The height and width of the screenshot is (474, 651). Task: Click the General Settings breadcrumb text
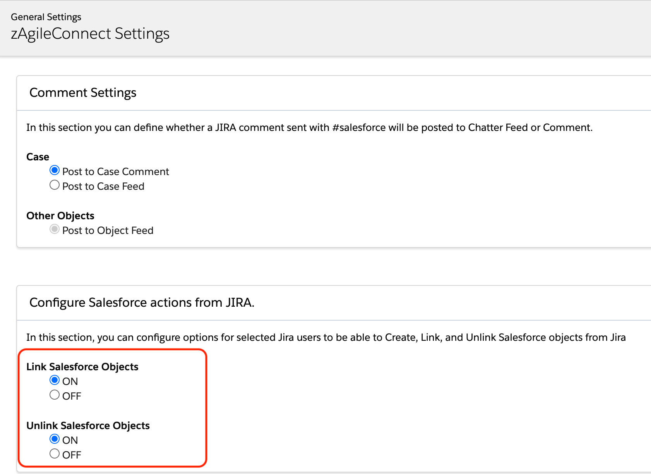[x=46, y=17]
